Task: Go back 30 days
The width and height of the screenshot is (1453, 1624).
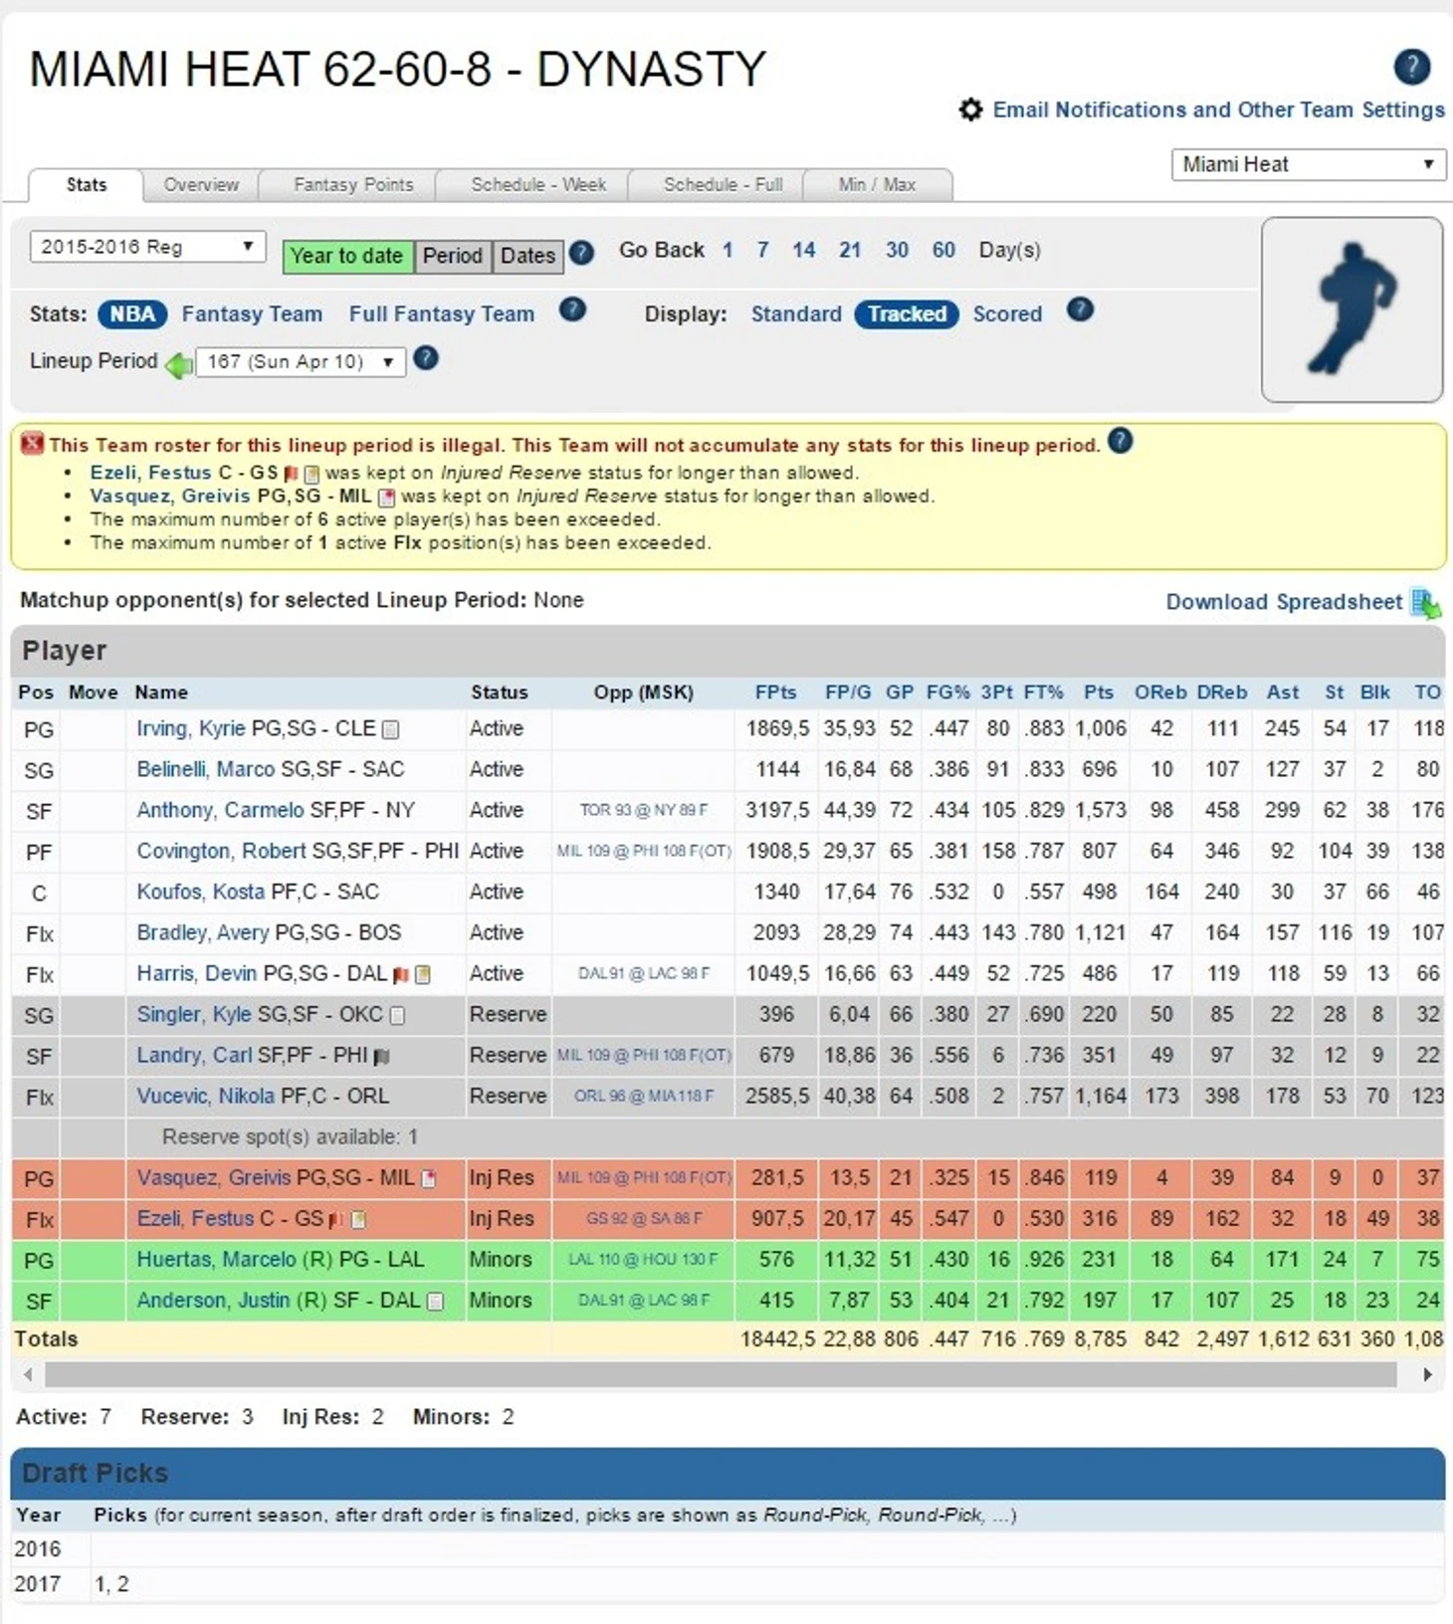Action: [x=897, y=250]
